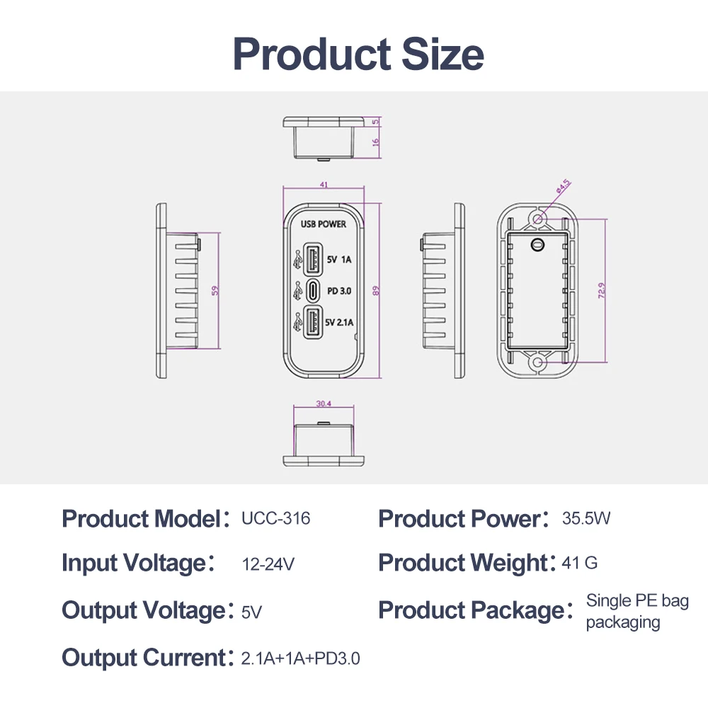Click the top view drawing
Viewport: 708px width, 708px height.
[324, 135]
